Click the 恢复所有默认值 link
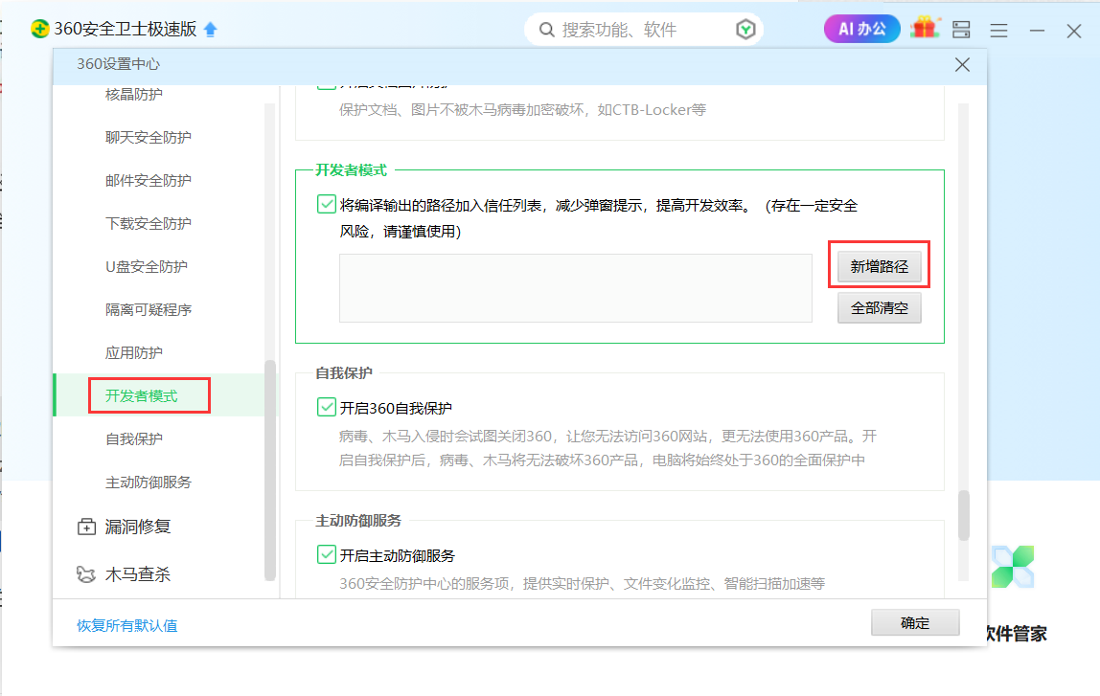This screenshot has height=696, width=1100. [x=127, y=625]
